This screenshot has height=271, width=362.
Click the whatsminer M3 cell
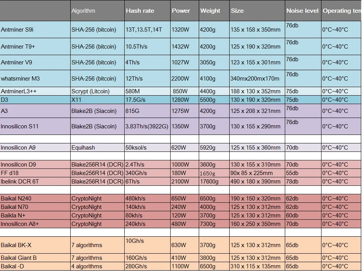pyautogui.click(x=35, y=78)
